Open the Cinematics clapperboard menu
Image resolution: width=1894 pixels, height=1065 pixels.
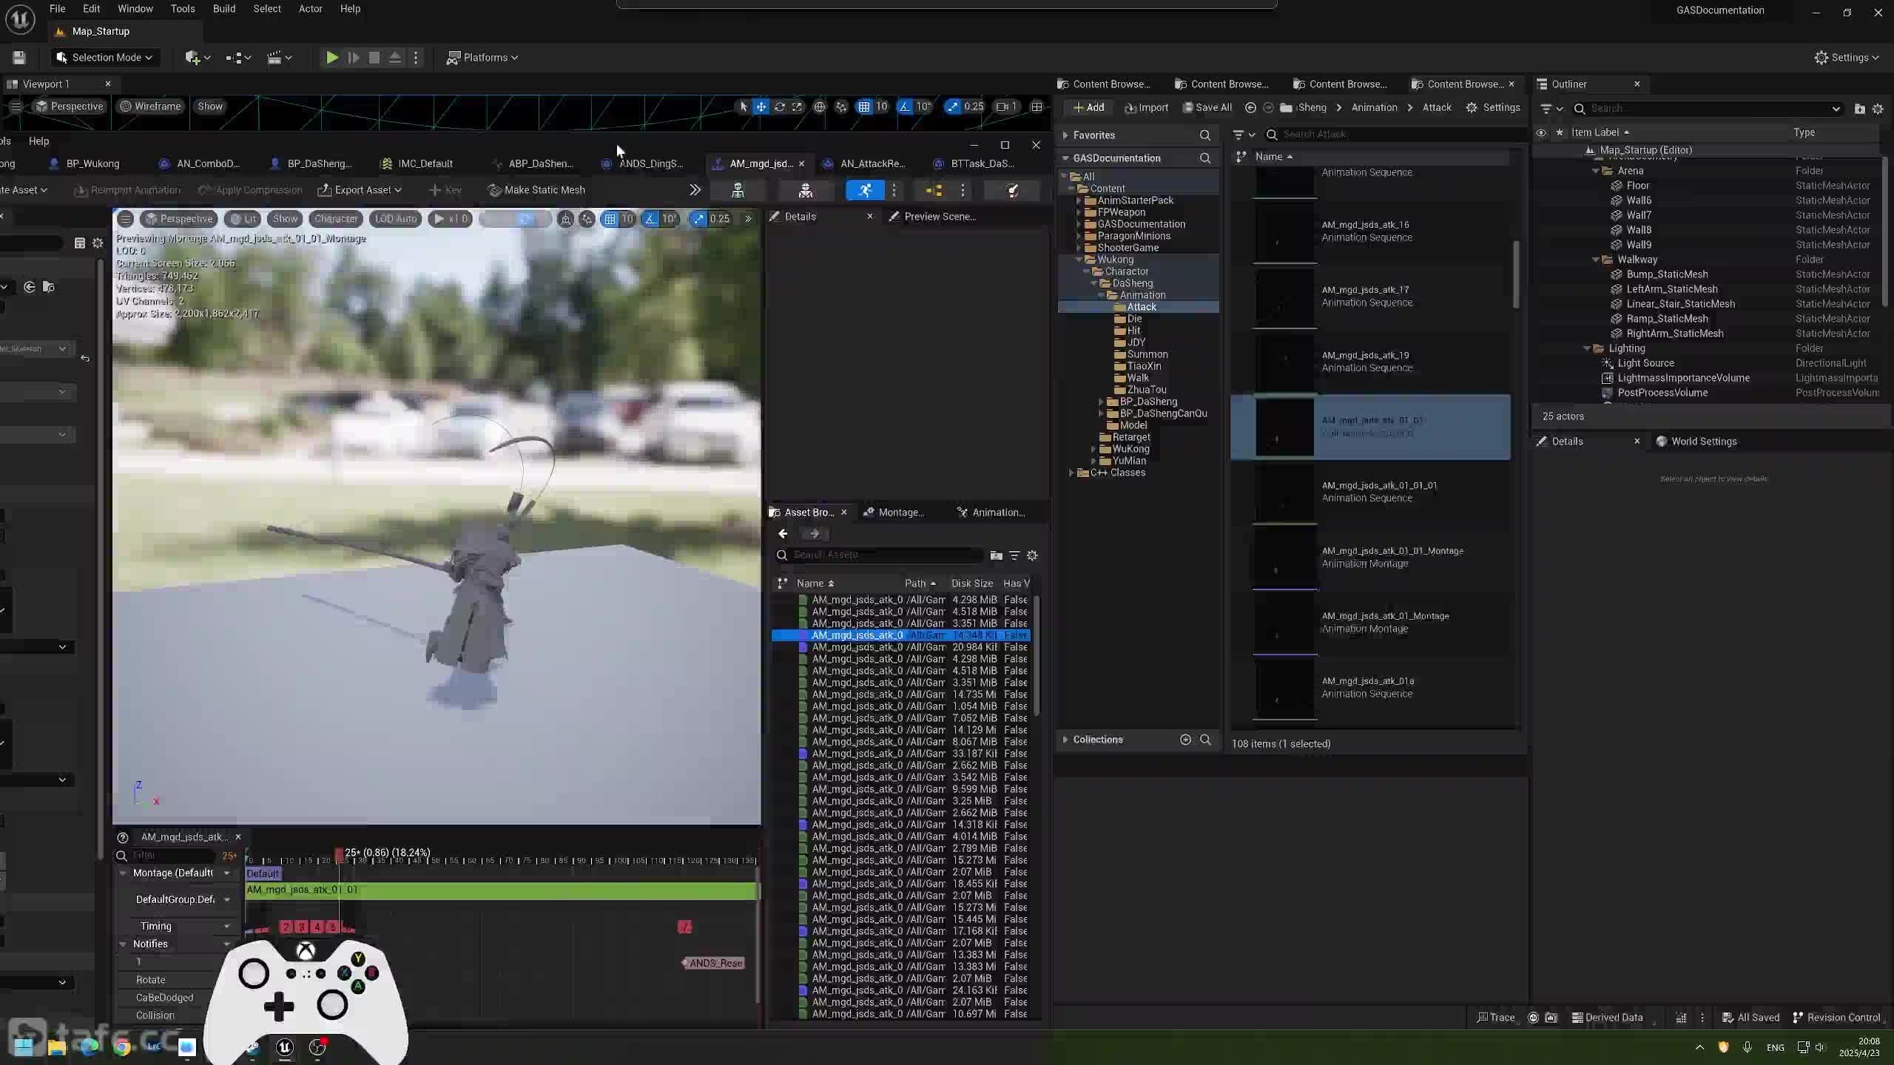click(x=280, y=58)
